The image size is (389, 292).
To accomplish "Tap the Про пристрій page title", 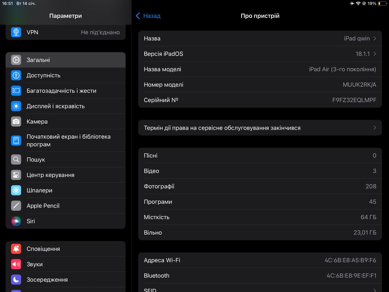I will pyautogui.click(x=260, y=16).
